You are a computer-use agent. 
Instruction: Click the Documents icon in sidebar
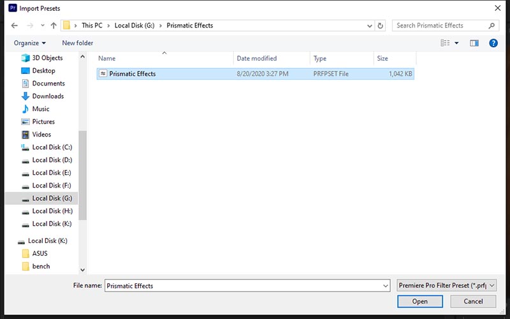click(x=25, y=84)
